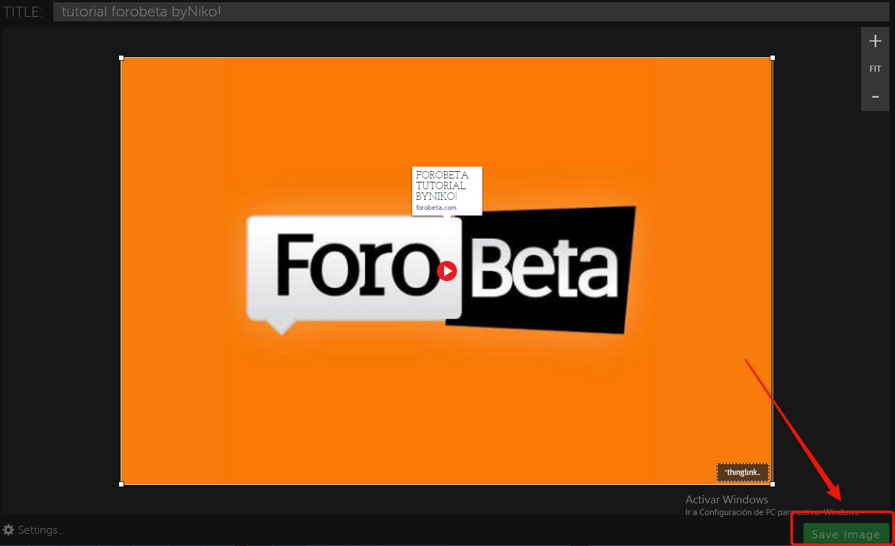Click the top-right image corner handle

click(x=773, y=58)
